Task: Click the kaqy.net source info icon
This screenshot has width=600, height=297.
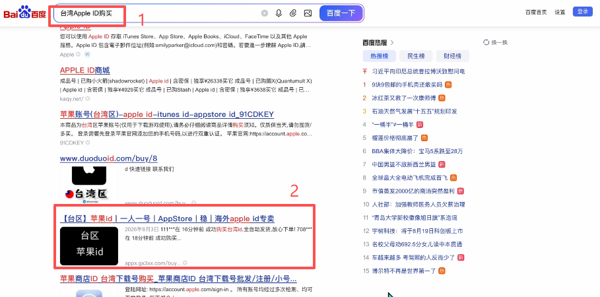Action: point(88,99)
